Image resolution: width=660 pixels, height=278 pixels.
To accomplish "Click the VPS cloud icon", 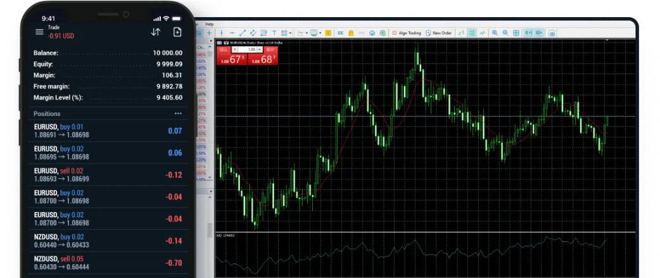I will click(x=372, y=33).
